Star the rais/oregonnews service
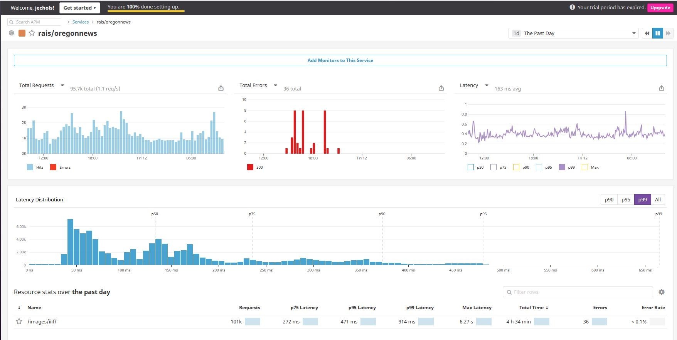 tap(32, 33)
